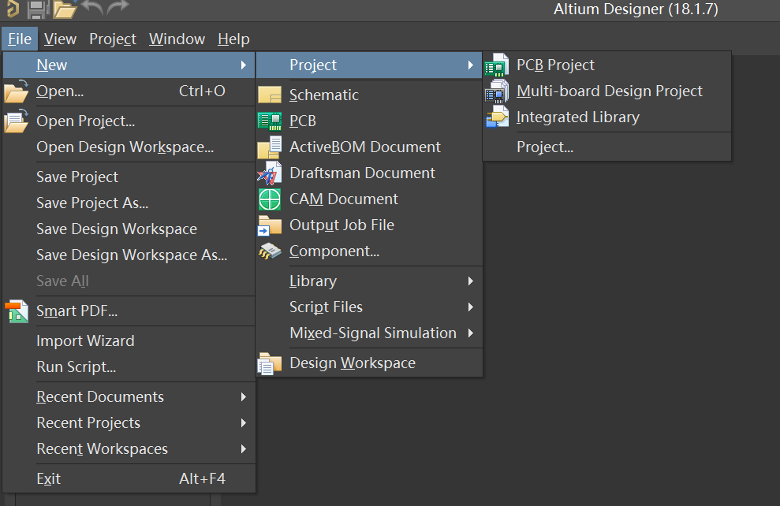Image resolution: width=780 pixels, height=506 pixels.
Task: Click the green PCB board icon
Action: 270,121
